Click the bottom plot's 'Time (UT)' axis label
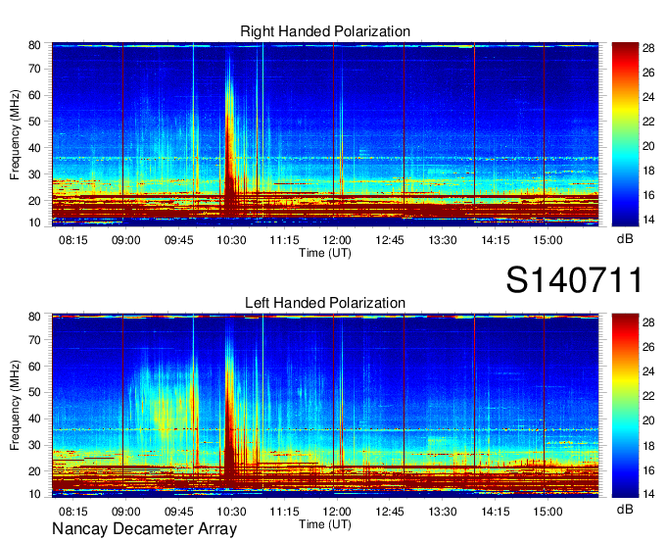Viewport: 666px width, 541px height. (325, 524)
